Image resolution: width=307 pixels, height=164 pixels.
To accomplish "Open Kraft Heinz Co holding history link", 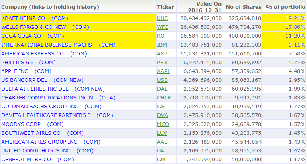I will coord(35,18).
